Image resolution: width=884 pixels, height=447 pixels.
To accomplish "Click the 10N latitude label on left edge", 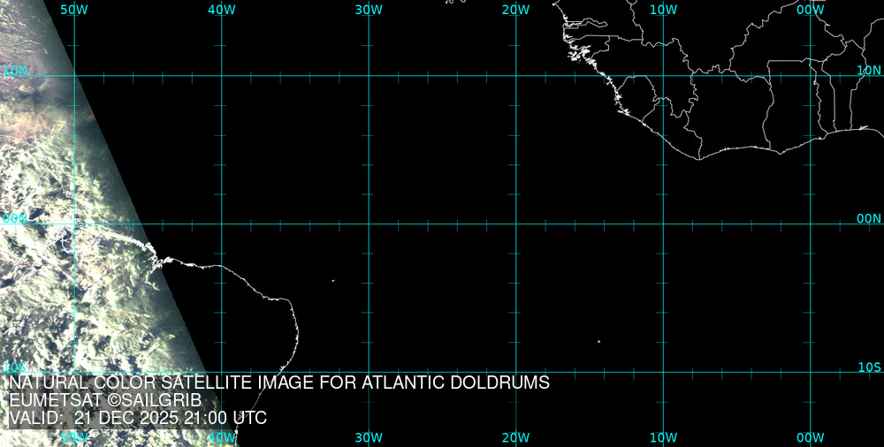I will pos(15,70).
